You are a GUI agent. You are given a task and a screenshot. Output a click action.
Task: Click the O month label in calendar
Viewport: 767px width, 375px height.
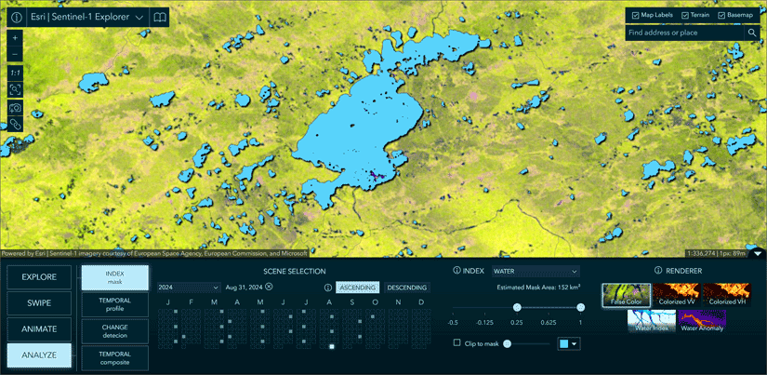click(x=376, y=302)
